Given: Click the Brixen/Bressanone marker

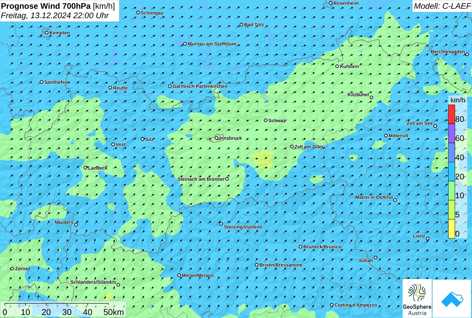Looking at the screenshot, I should click(x=256, y=265).
